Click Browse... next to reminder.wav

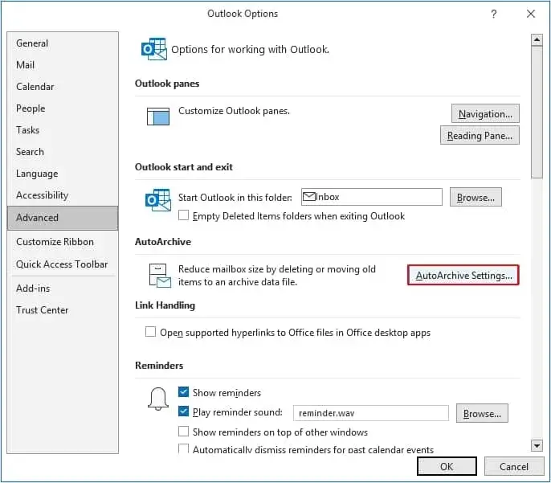click(482, 413)
